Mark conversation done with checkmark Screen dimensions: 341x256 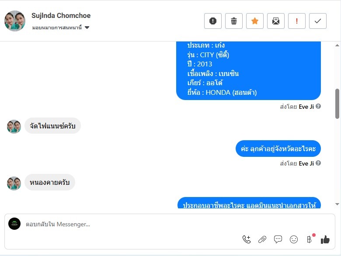(318, 21)
